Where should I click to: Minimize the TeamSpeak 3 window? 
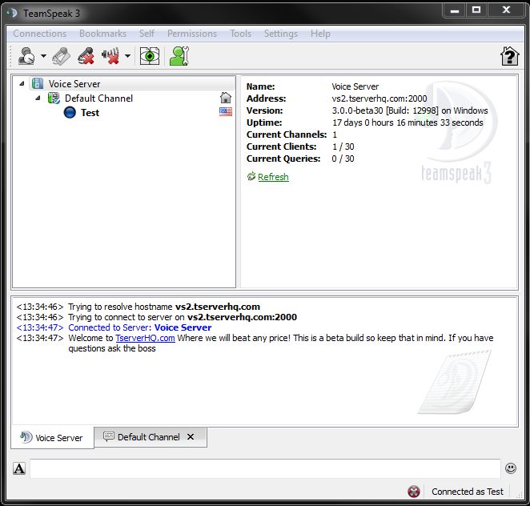(455, 10)
